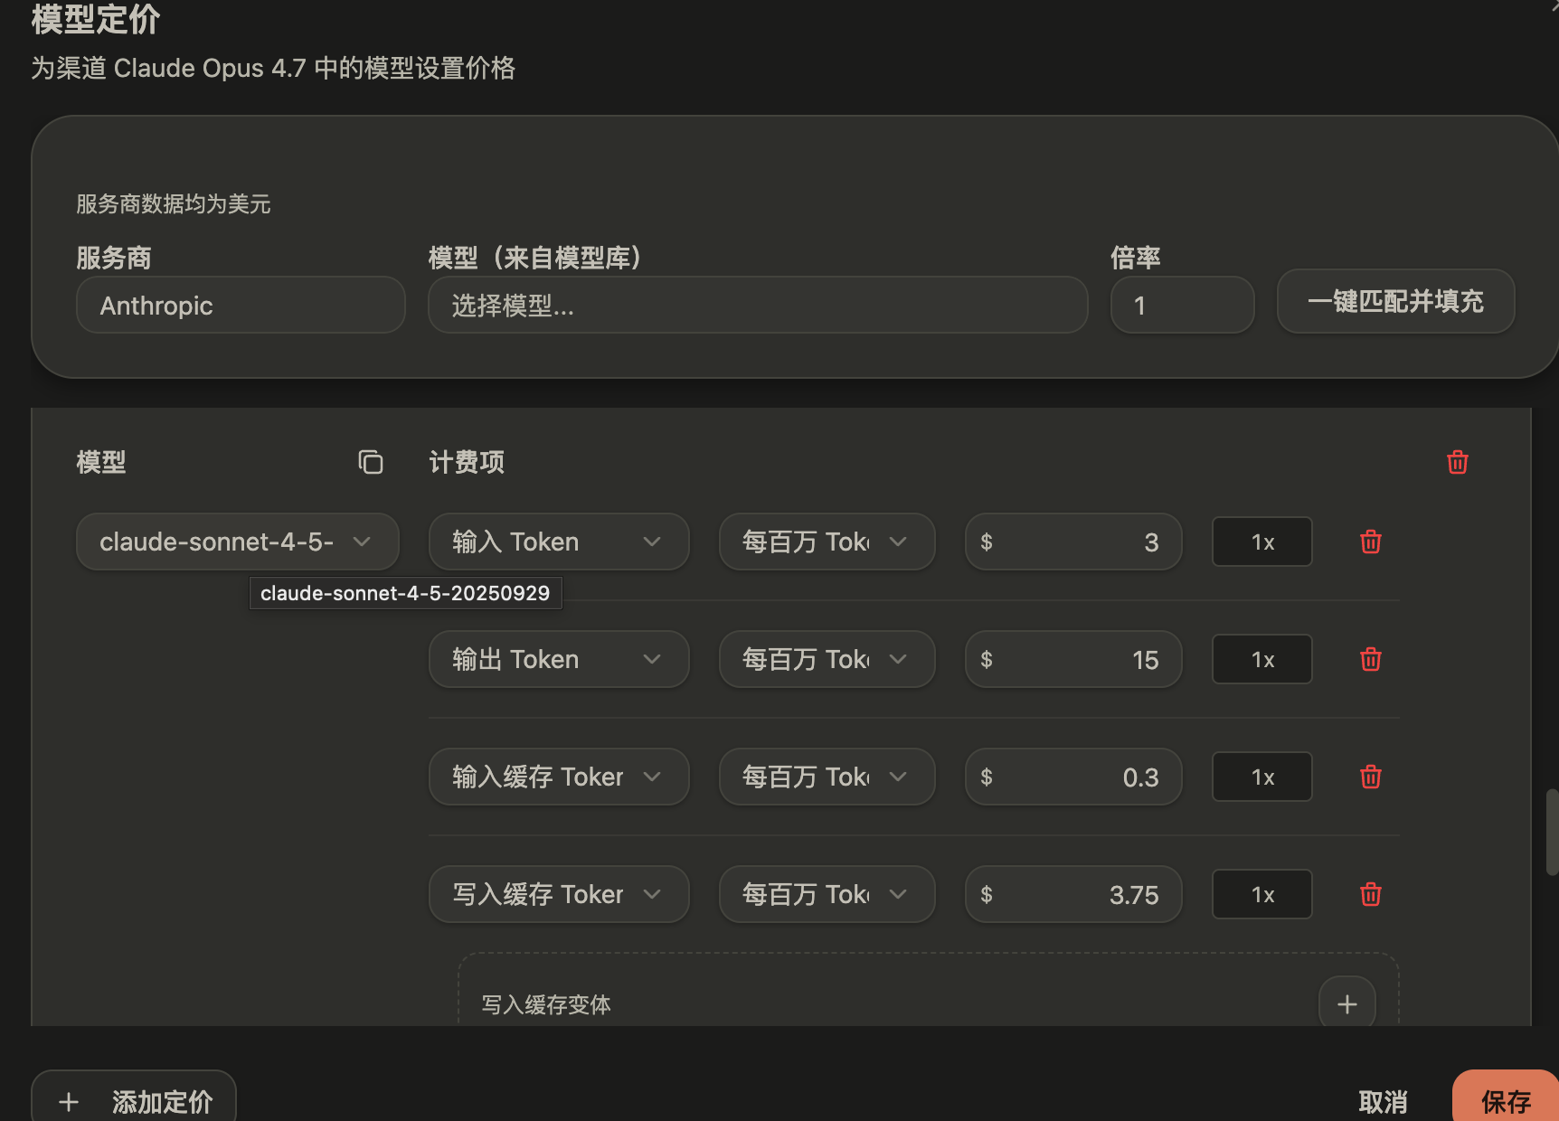Viewport: 1559px width, 1121px height.
Task: Add a 写入缓存变体 with plus icon
Action: pos(1346,1003)
